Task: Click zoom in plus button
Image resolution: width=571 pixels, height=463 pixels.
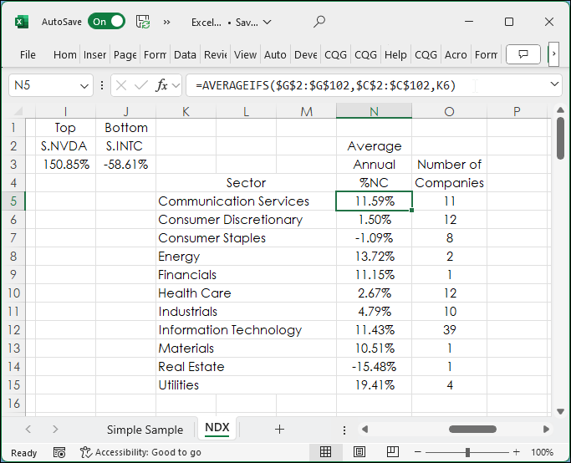Action: (x=517, y=452)
